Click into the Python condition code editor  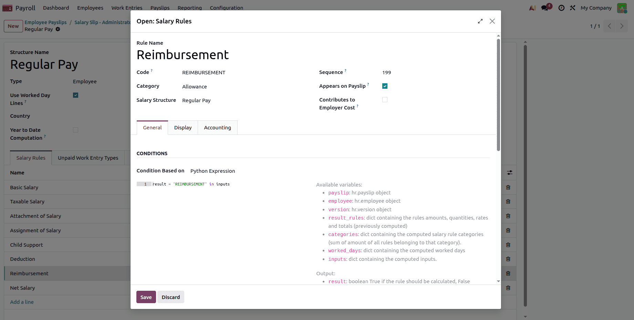pos(224,184)
